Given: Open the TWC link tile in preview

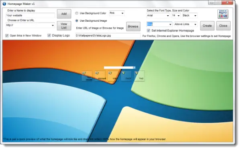Looking at the screenshot, I should click(x=139, y=76).
